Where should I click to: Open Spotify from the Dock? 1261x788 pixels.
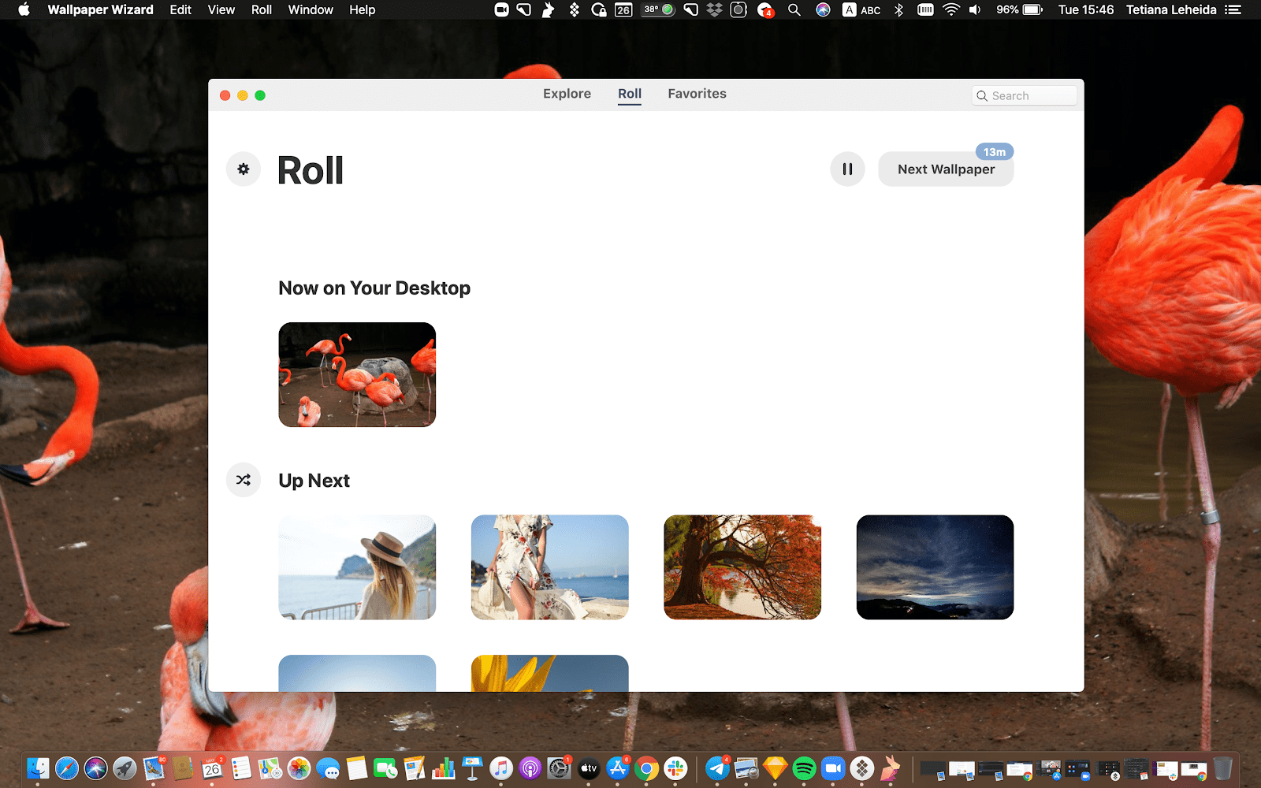click(x=804, y=768)
